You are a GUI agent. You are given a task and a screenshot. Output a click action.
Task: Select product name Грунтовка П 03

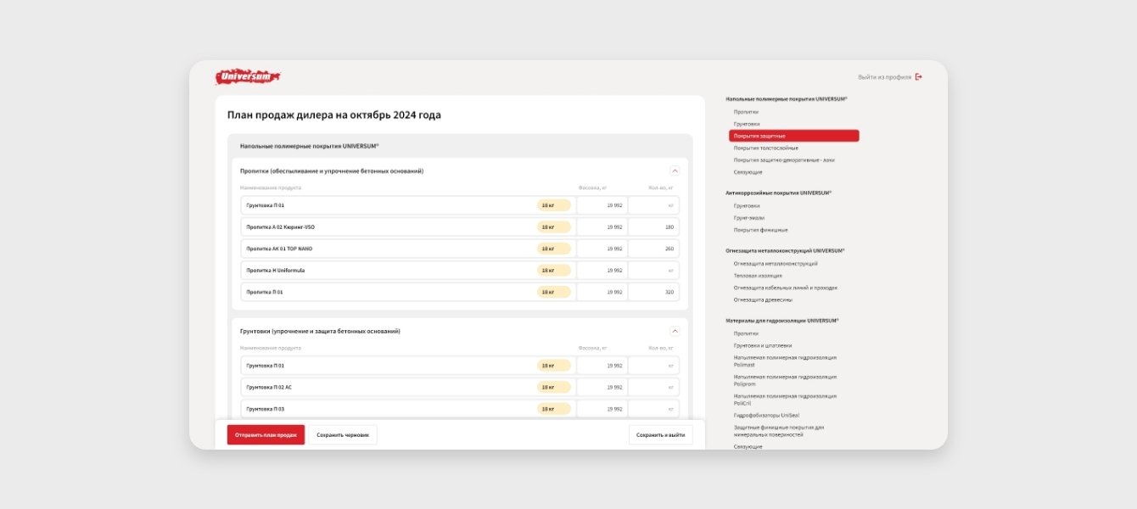(265, 409)
